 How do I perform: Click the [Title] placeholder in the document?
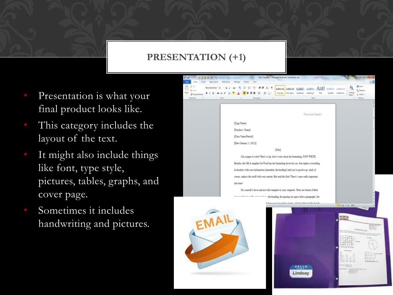coord(278,150)
